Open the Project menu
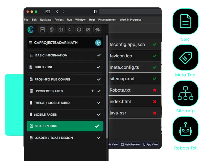The width and height of the screenshot is (205, 161). (x=59, y=20)
